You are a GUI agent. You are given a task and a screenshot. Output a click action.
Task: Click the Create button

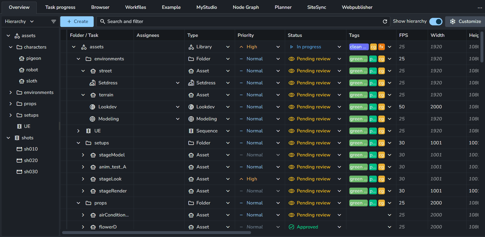(x=77, y=21)
